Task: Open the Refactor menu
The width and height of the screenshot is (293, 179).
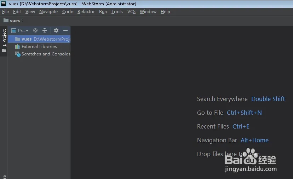Action: (x=86, y=12)
